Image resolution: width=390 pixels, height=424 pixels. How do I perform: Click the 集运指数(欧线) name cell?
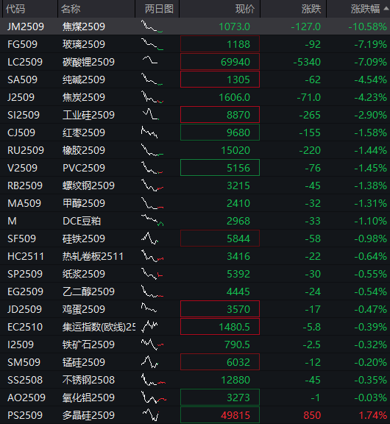(x=99, y=327)
